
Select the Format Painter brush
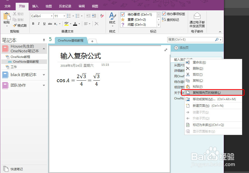15,25
